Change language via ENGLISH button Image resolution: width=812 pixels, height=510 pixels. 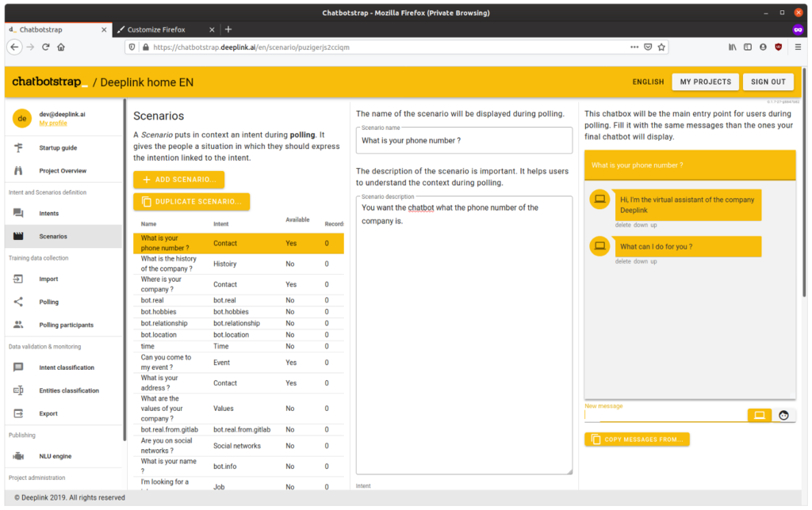[648, 82]
